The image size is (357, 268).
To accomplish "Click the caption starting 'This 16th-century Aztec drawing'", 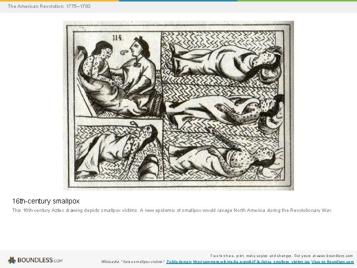I will point(172,210).
